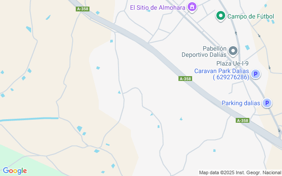The image size is (282, 176).
Task: Click the Parking dalias text label
Action: click(241, 103)
